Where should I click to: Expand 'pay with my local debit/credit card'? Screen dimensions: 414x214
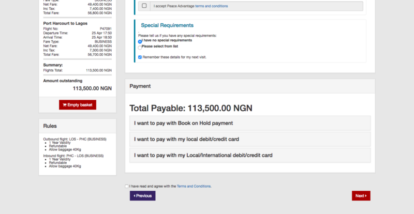pos(250,139)
